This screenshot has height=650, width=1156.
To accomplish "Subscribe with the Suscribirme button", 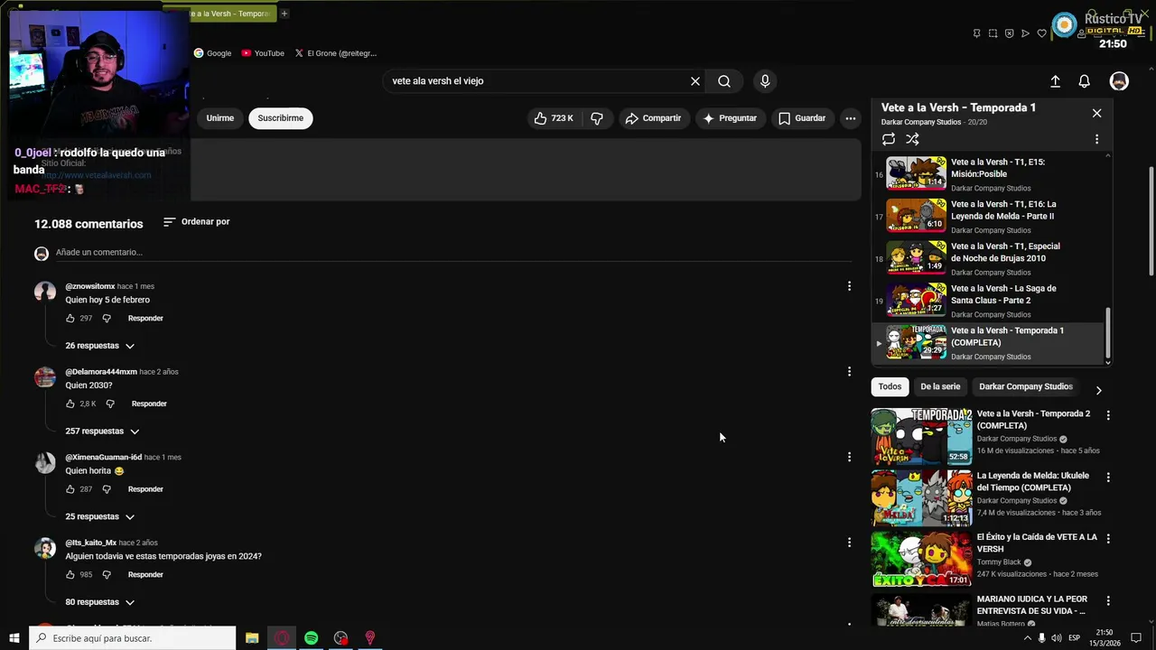I will tap(280, 118).
